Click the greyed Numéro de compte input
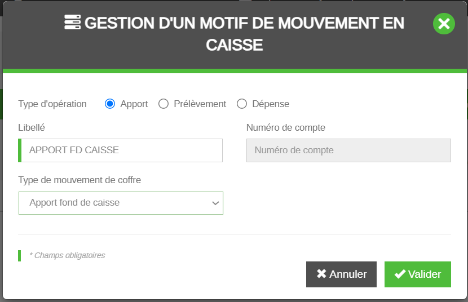The height and width of the screenshot is (302, 468). (348, 150)
